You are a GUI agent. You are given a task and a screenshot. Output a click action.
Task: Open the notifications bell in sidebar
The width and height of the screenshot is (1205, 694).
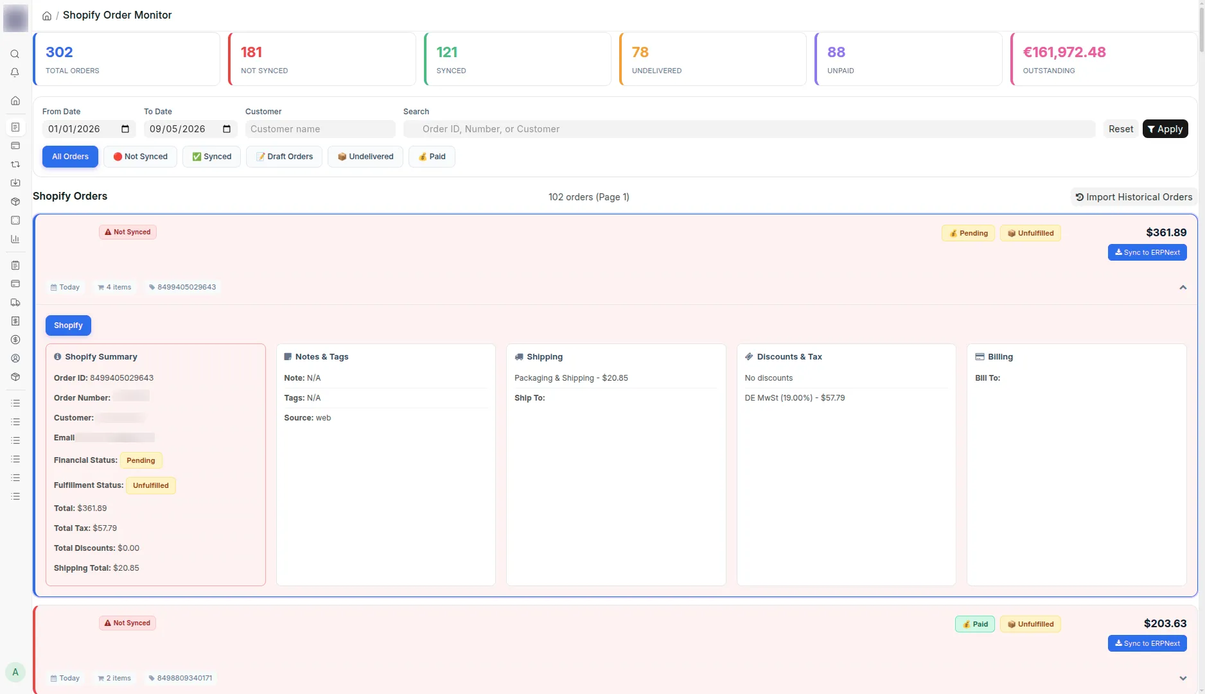click(15, 73)
